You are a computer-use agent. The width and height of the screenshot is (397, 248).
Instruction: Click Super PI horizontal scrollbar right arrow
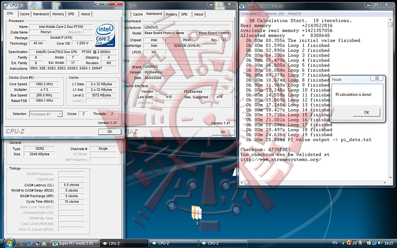point(385,183)
